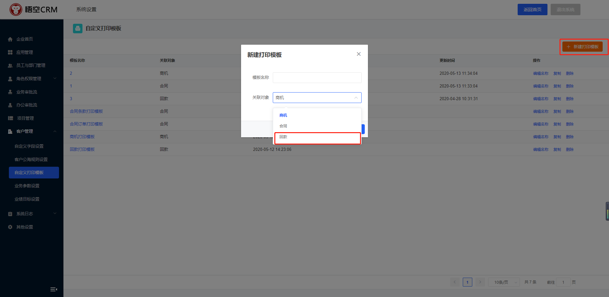Go to the previous page arrow
This screenshot has width=609, height=297.
click(455, 282)
